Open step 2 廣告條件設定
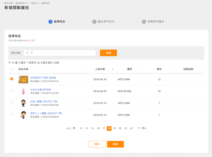 click(x=103, y=22)
